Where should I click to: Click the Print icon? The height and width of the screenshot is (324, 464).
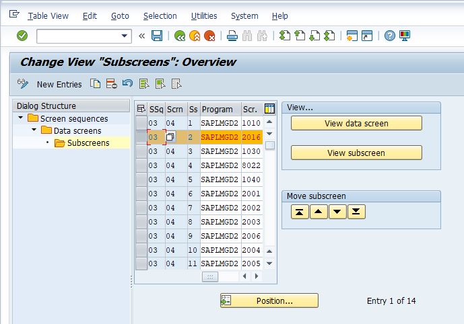coord(232,36)
